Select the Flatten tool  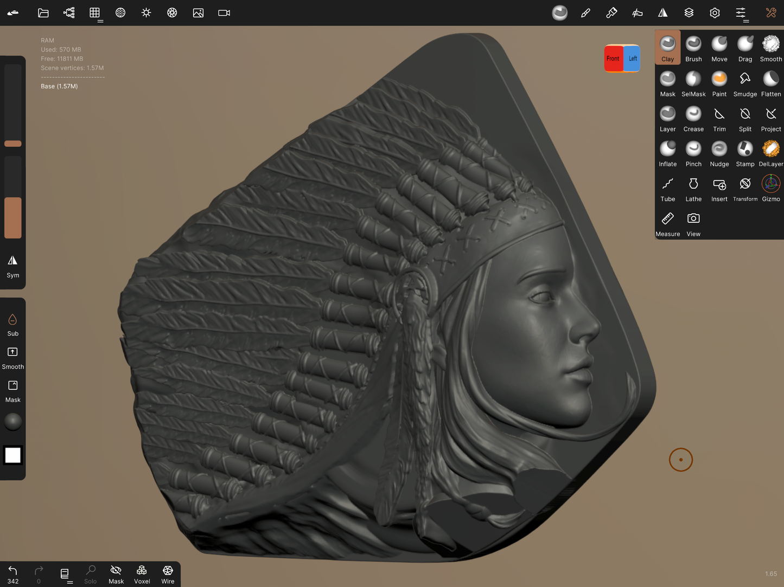point(771,83)
